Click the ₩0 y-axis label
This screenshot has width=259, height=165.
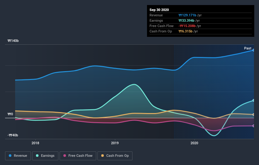(x=10, y=114)
